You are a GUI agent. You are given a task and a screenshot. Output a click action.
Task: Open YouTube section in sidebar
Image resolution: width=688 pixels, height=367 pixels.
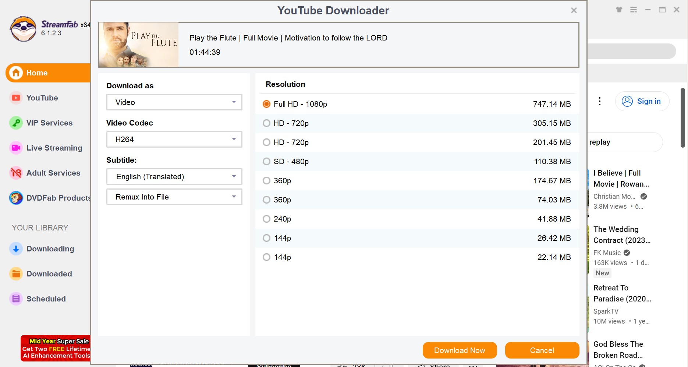tap(42, 98)
